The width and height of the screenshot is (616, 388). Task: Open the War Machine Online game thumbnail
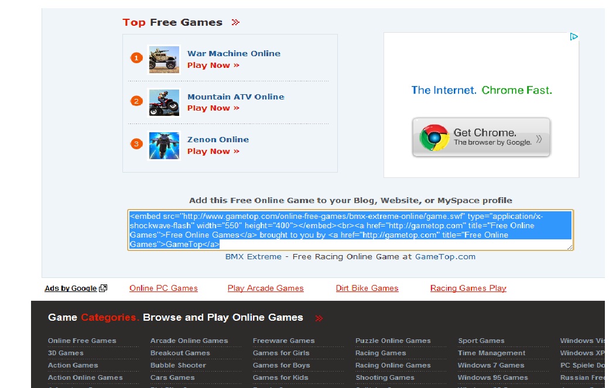tap(164, 59)
